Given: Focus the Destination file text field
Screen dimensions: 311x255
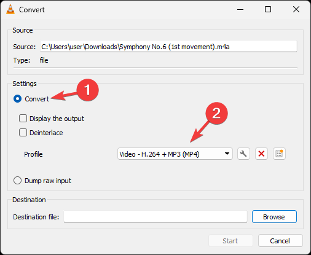Looking at the screenshot, I should click(155, 216).
